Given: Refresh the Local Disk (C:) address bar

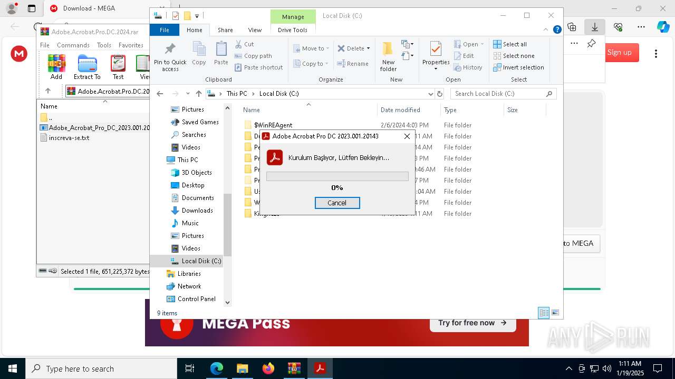Looking at the screenshot, I should pyautogui.click(x=440, y=94).
